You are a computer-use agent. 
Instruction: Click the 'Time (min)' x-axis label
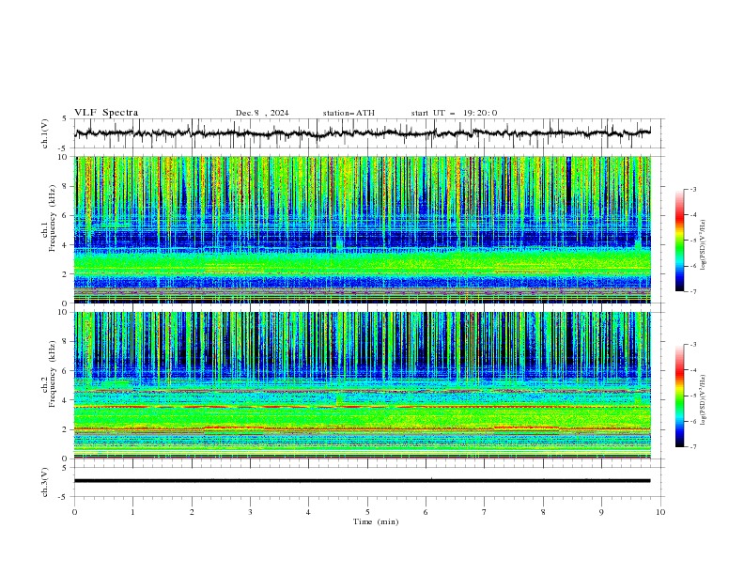point(376,521)
